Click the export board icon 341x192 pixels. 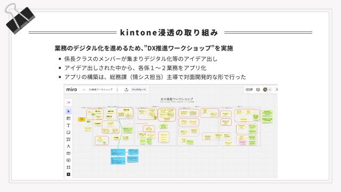tap(126, 90)
